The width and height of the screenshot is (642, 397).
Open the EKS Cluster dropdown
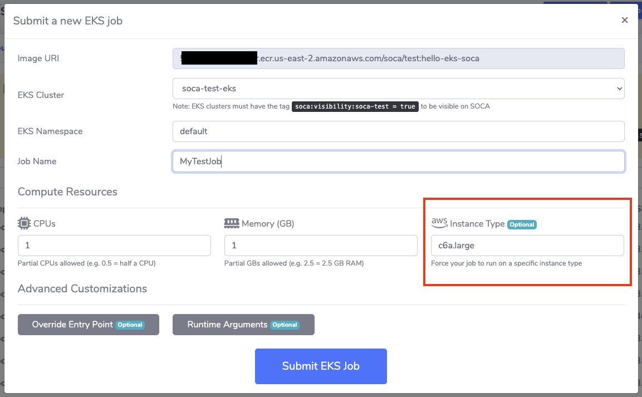[x=398, y=88]
